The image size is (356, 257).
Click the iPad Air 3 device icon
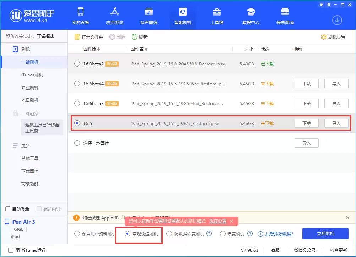[x=7, y=222]
